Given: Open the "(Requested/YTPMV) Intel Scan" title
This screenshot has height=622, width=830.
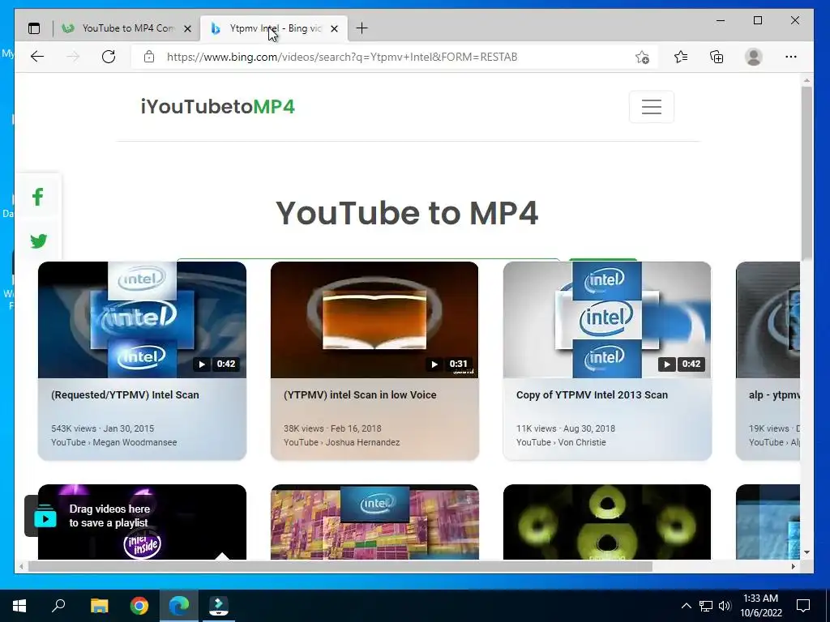Looking at the screenshot, I should click(x=125, y=395).
